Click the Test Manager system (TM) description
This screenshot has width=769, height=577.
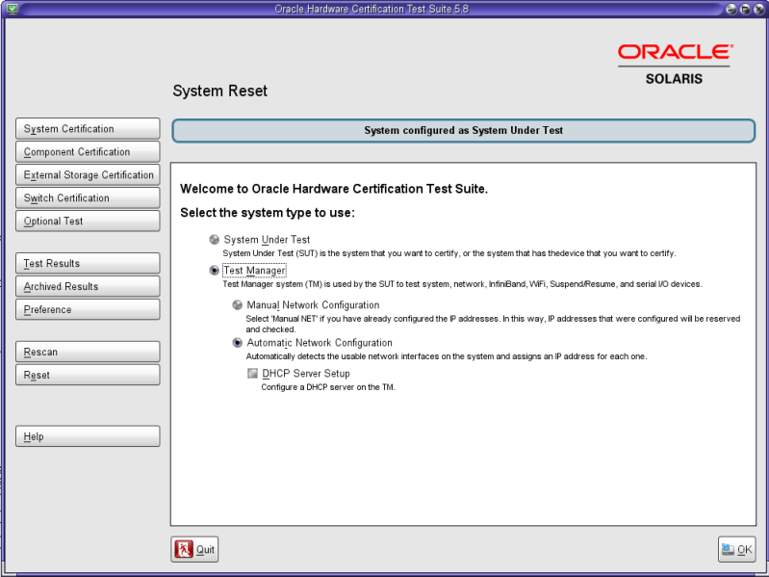(463, 284)
